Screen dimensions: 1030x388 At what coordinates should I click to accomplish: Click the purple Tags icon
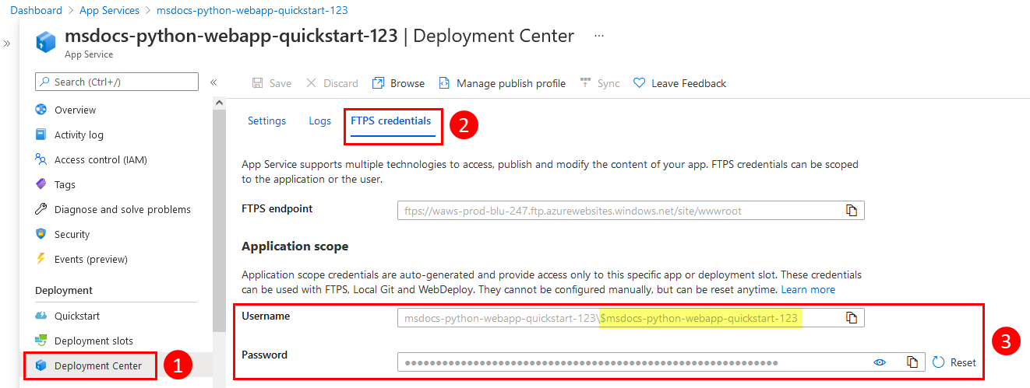click(x=41, y=184)
